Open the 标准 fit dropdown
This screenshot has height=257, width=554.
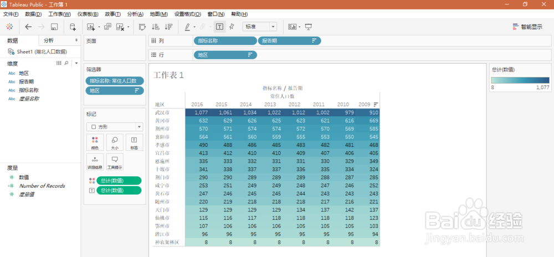[x=260, y=27]
